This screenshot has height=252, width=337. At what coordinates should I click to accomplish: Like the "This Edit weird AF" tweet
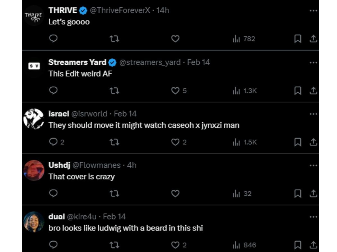pos(176,90)
